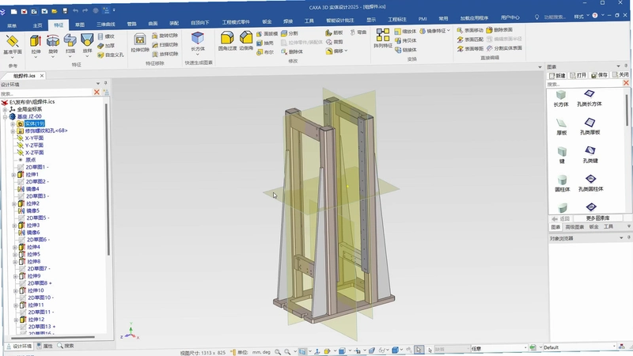This screenshot has height=356, width=633.
Task: Click the 删除体 delete body tool
Action: [292, 51]
